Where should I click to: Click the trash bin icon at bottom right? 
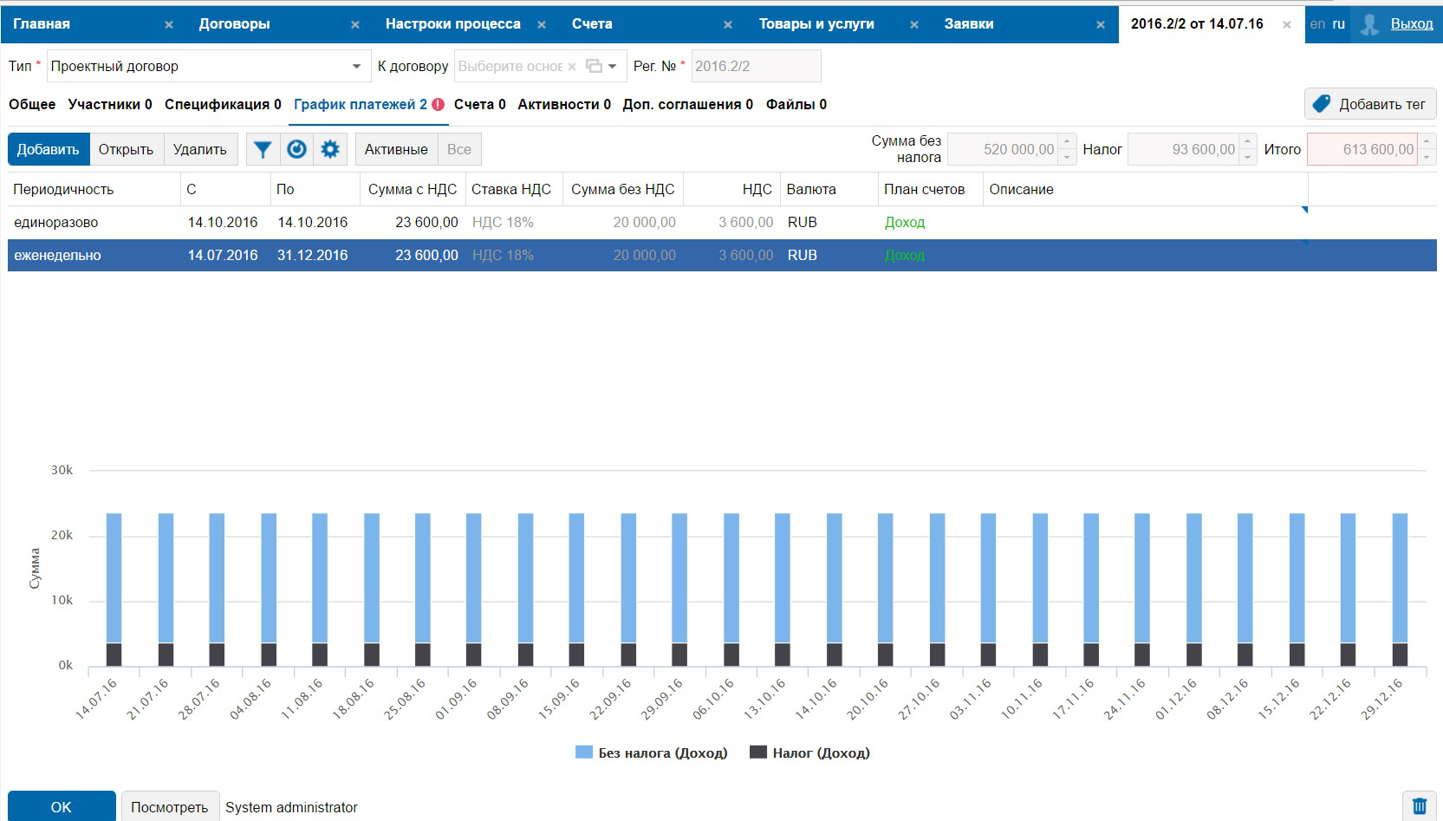pyautogui.click(x=1419, y=806)
